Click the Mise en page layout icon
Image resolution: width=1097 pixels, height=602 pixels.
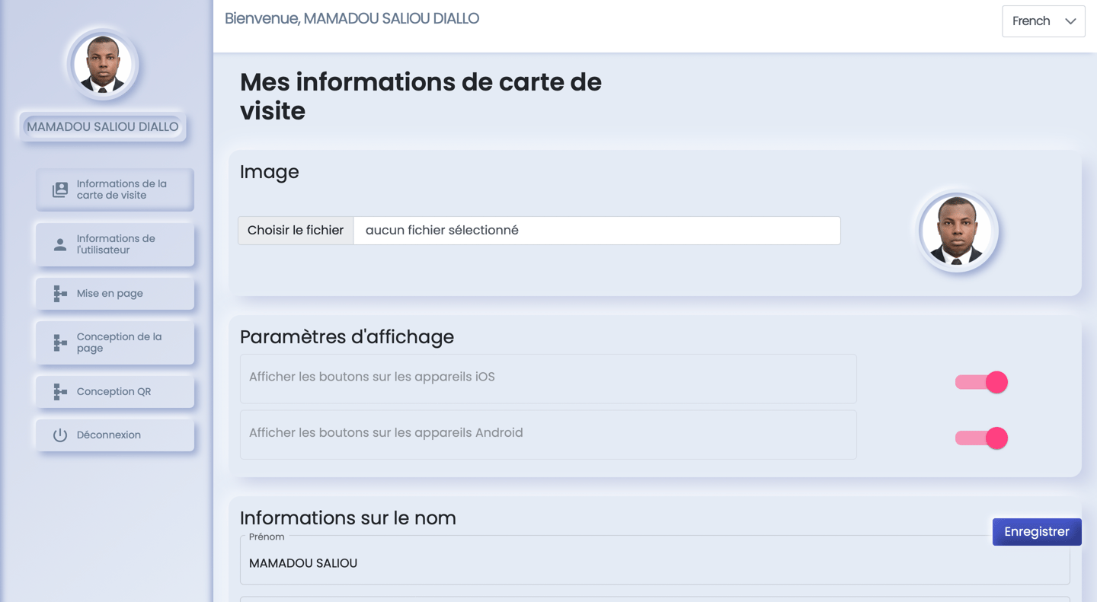[x=60, y=294]
